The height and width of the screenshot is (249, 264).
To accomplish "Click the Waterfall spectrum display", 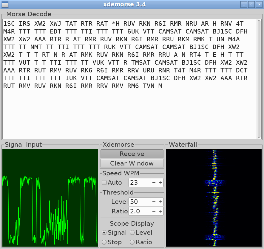I will click(214, 198).
